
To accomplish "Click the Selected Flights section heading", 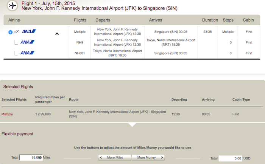I will pyautogui.click(x=18, y=87).
